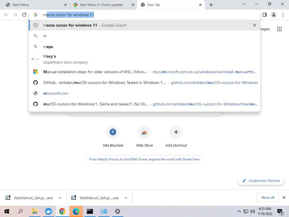Open the Machu Picchu Street View link
Image resolution: width=289 pixels, height=217 pixels.
pyautogui.click(x=144, y=159)
